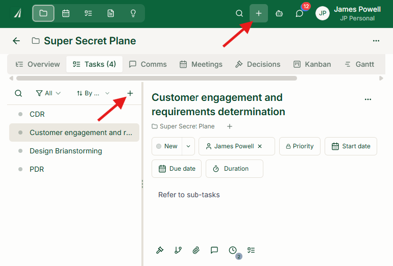
Task: Select the Design Brianstorming task
Action: pyautogui.click(x=74, y=151)
